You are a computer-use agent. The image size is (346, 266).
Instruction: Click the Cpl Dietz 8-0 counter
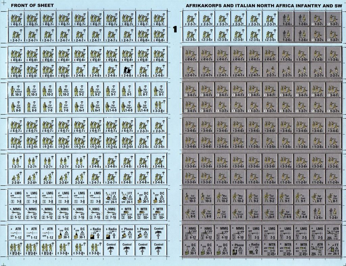pyautogui.click(x=32, y=106)
